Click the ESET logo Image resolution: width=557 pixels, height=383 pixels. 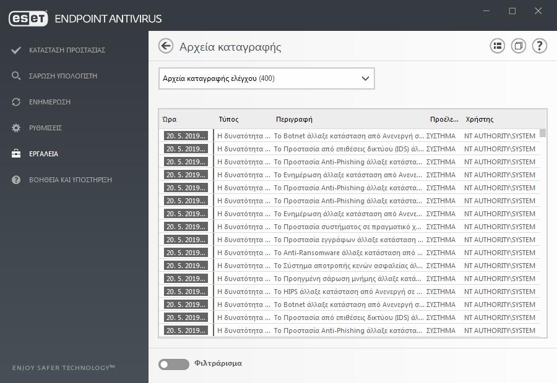(x=28, y=19)
